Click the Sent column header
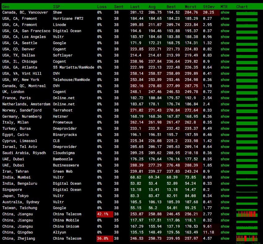 (x=119, y=7)
